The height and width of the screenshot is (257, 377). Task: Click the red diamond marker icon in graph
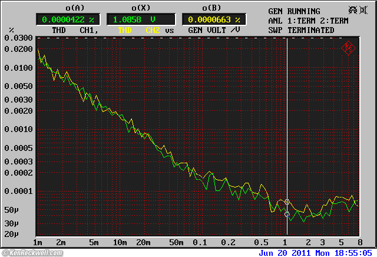click(x=348, y=48)
